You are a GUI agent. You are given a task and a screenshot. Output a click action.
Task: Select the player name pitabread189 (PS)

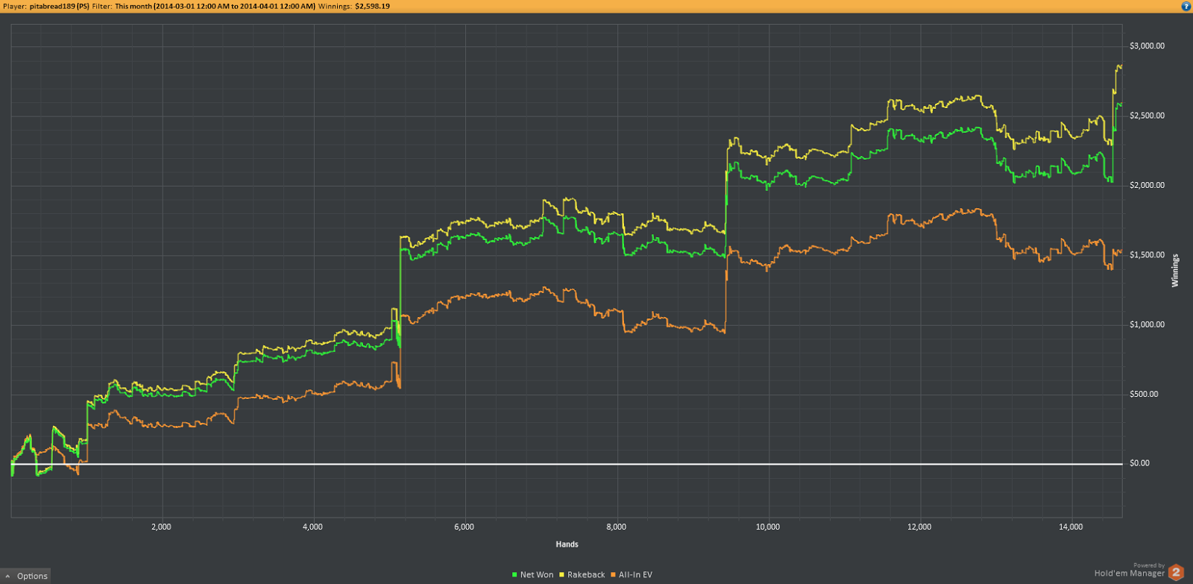tap(60, 6)
